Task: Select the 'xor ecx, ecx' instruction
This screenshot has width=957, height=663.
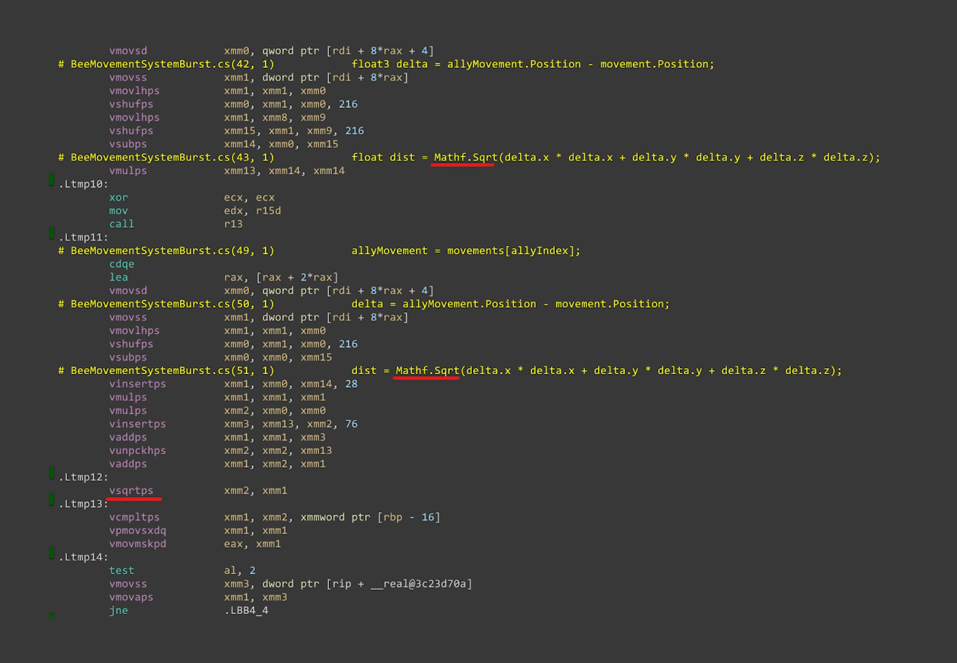Action: click(192, 198)
